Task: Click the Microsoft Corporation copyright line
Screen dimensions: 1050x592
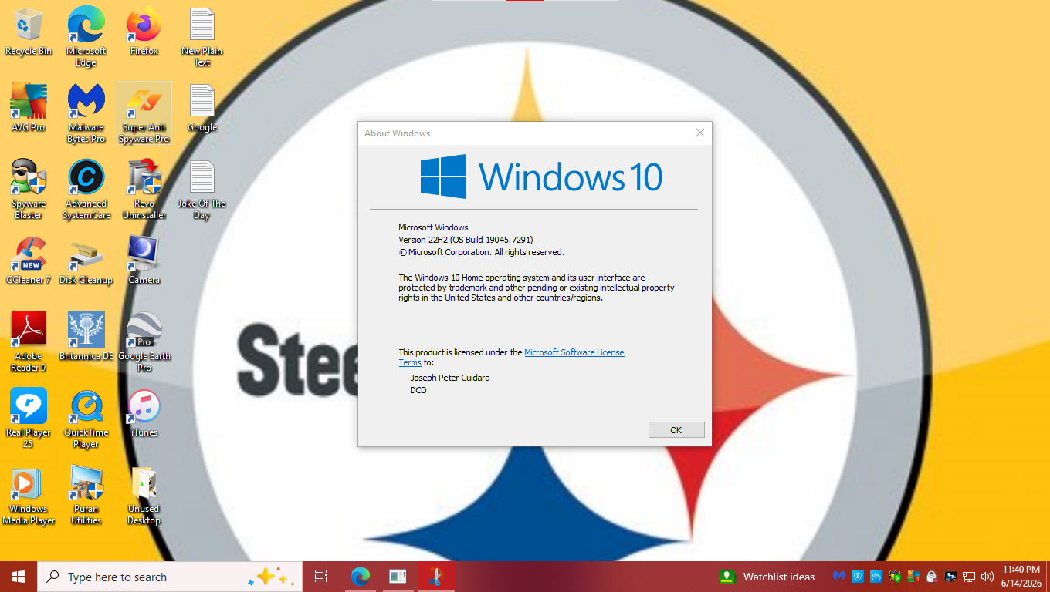Action: pyautogui.click(x=481, y=252)
